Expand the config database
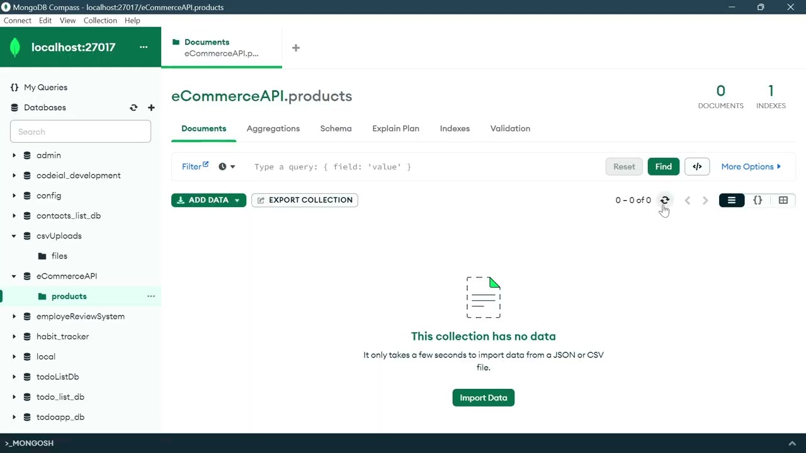The image size is (806, 453). (14, 196)
